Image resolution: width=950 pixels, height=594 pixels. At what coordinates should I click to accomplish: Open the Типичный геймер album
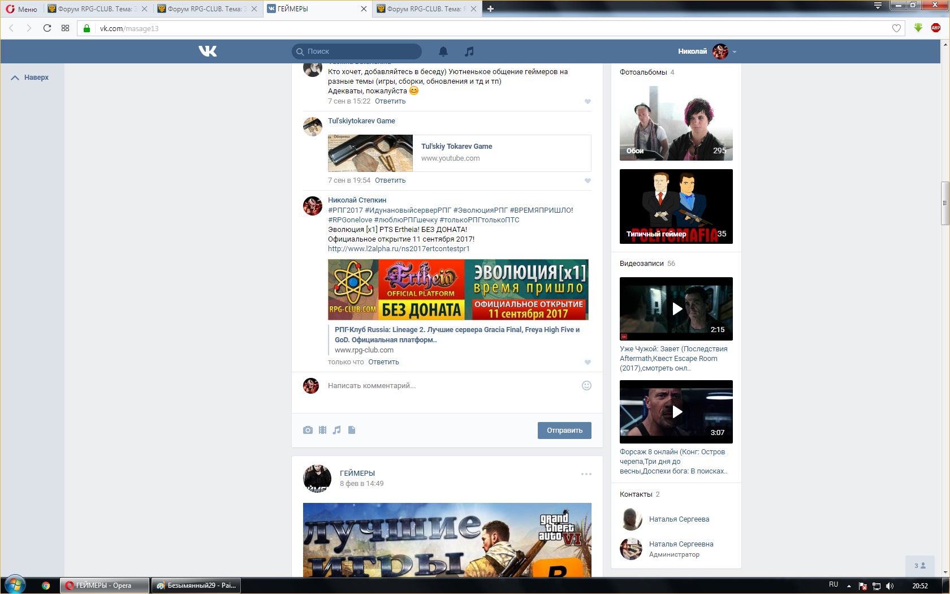coord(676,206)
